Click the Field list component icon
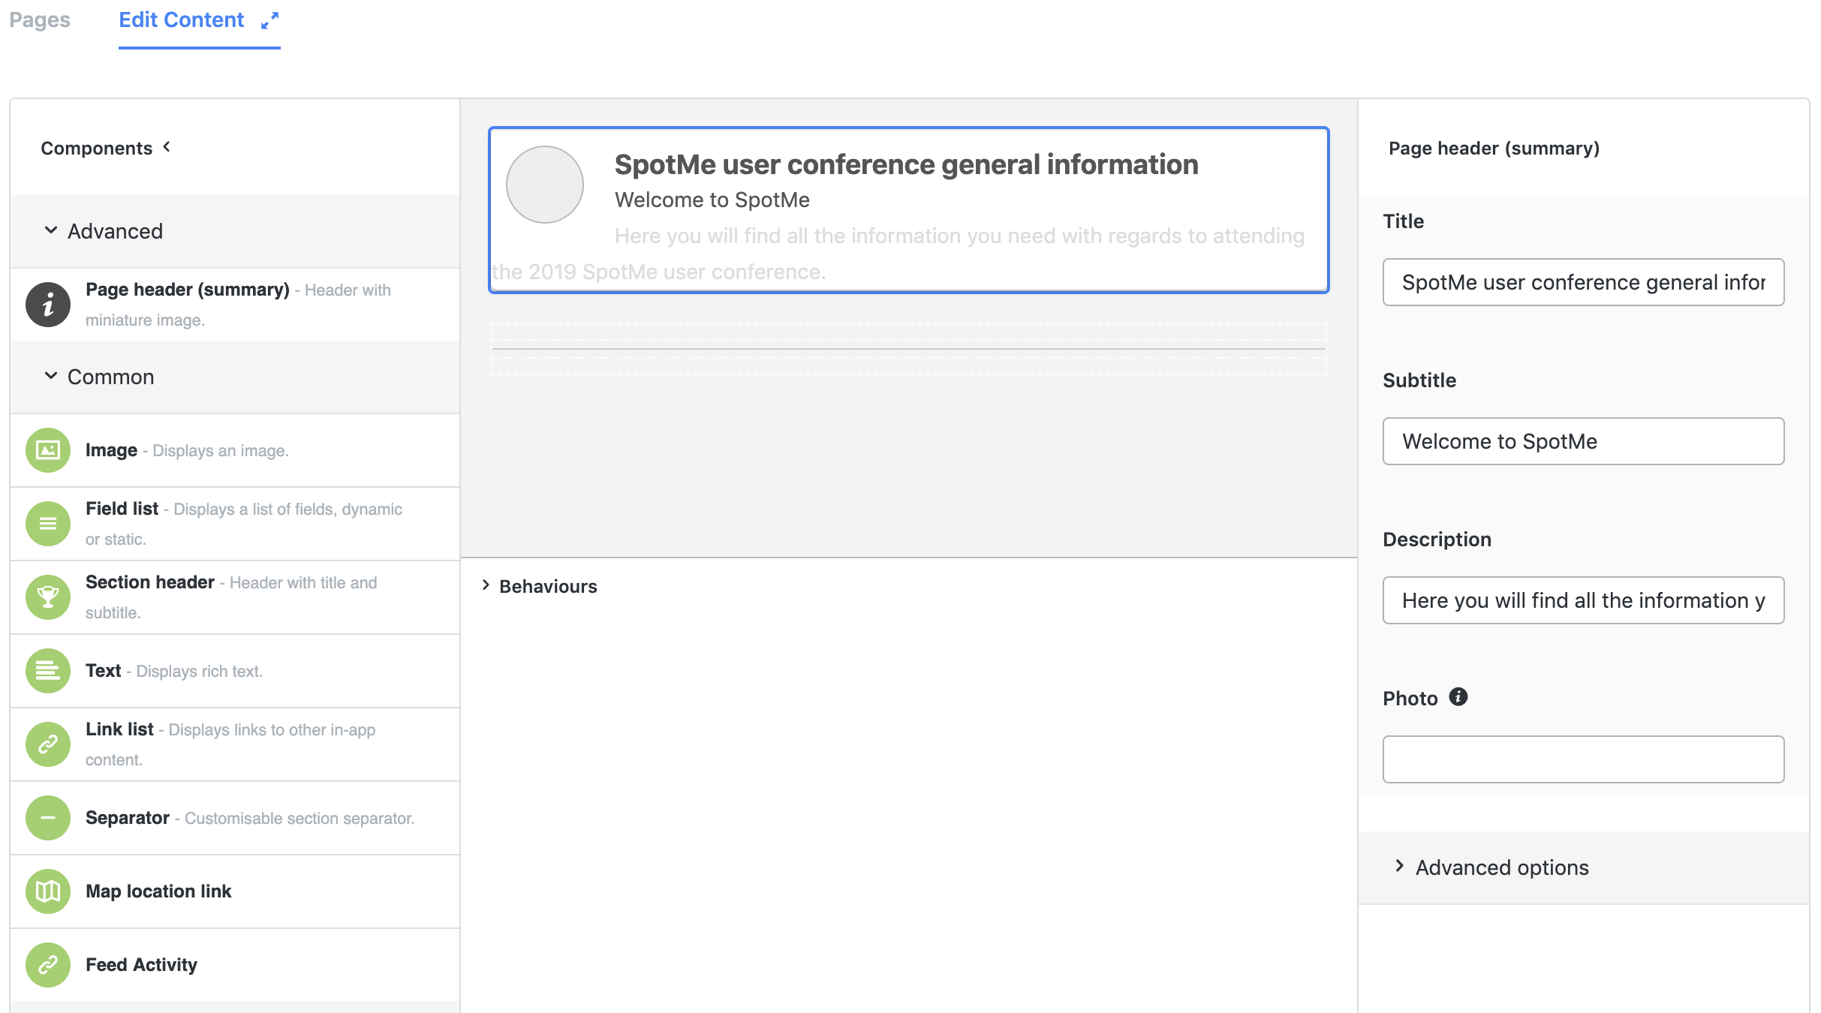 [48, 524]
